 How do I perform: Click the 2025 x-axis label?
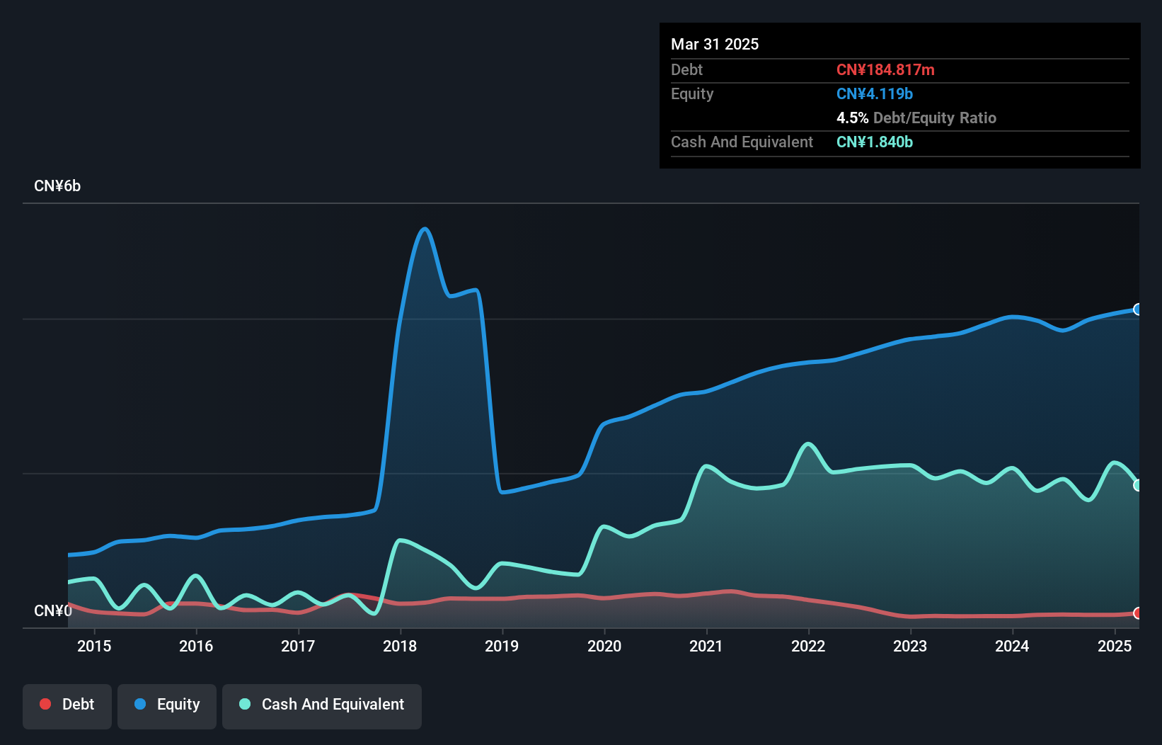pyautogui.click(x=1115, y=646)
